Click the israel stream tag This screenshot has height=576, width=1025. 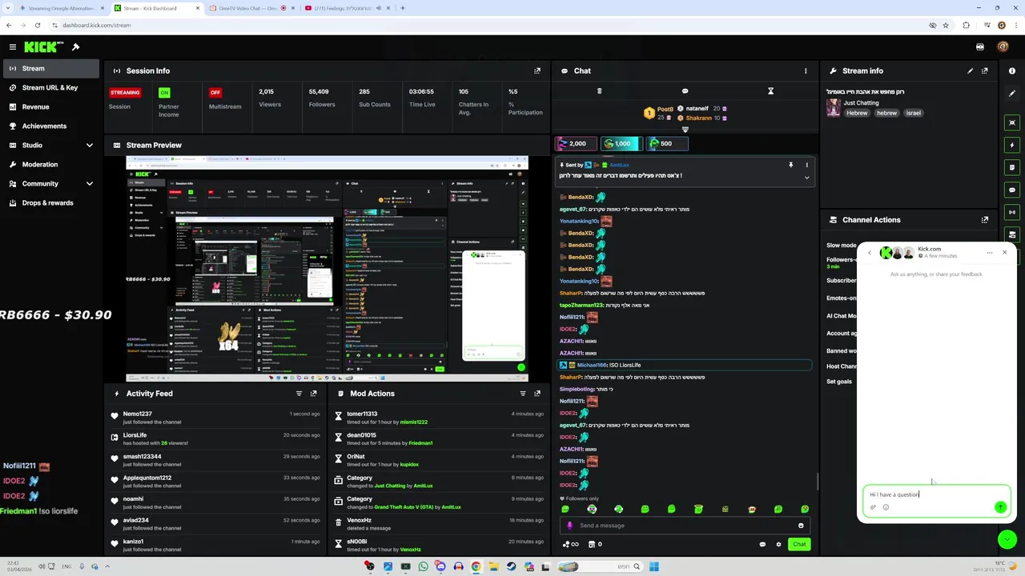point(914,113)
